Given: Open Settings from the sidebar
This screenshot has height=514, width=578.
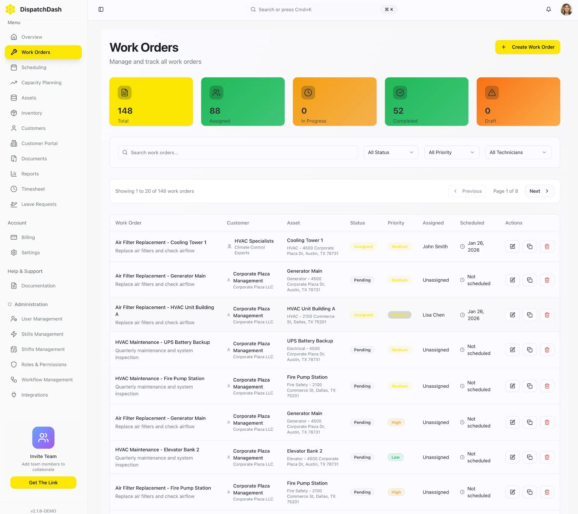Looking at the screenshot, I should pos(43,252).
